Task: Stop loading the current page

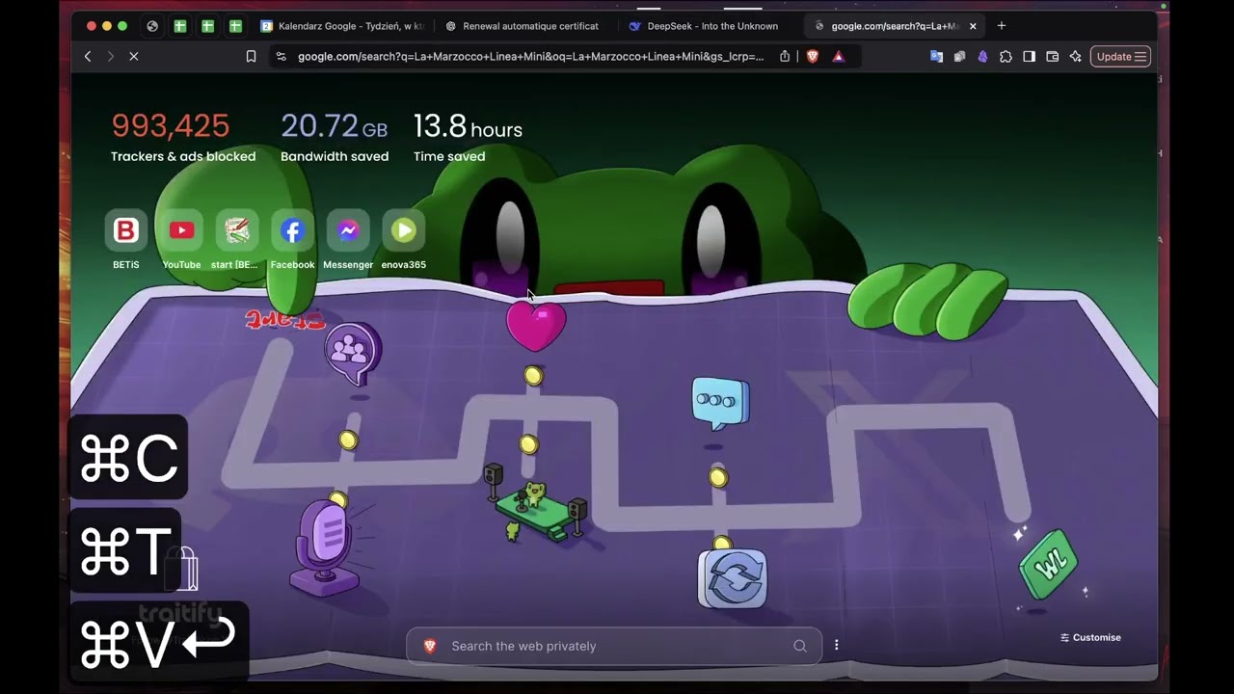Action: (134, 57)
